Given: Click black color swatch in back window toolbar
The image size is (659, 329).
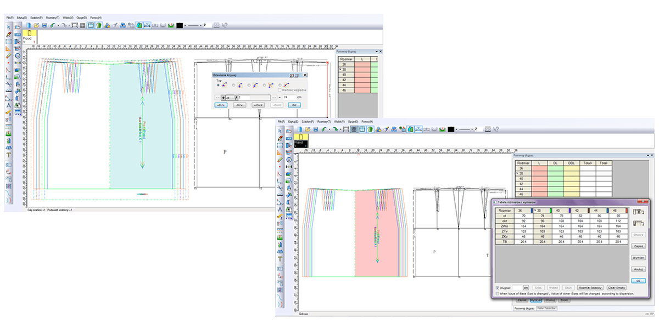Looking at the screenshot, I should click(180, 25).
